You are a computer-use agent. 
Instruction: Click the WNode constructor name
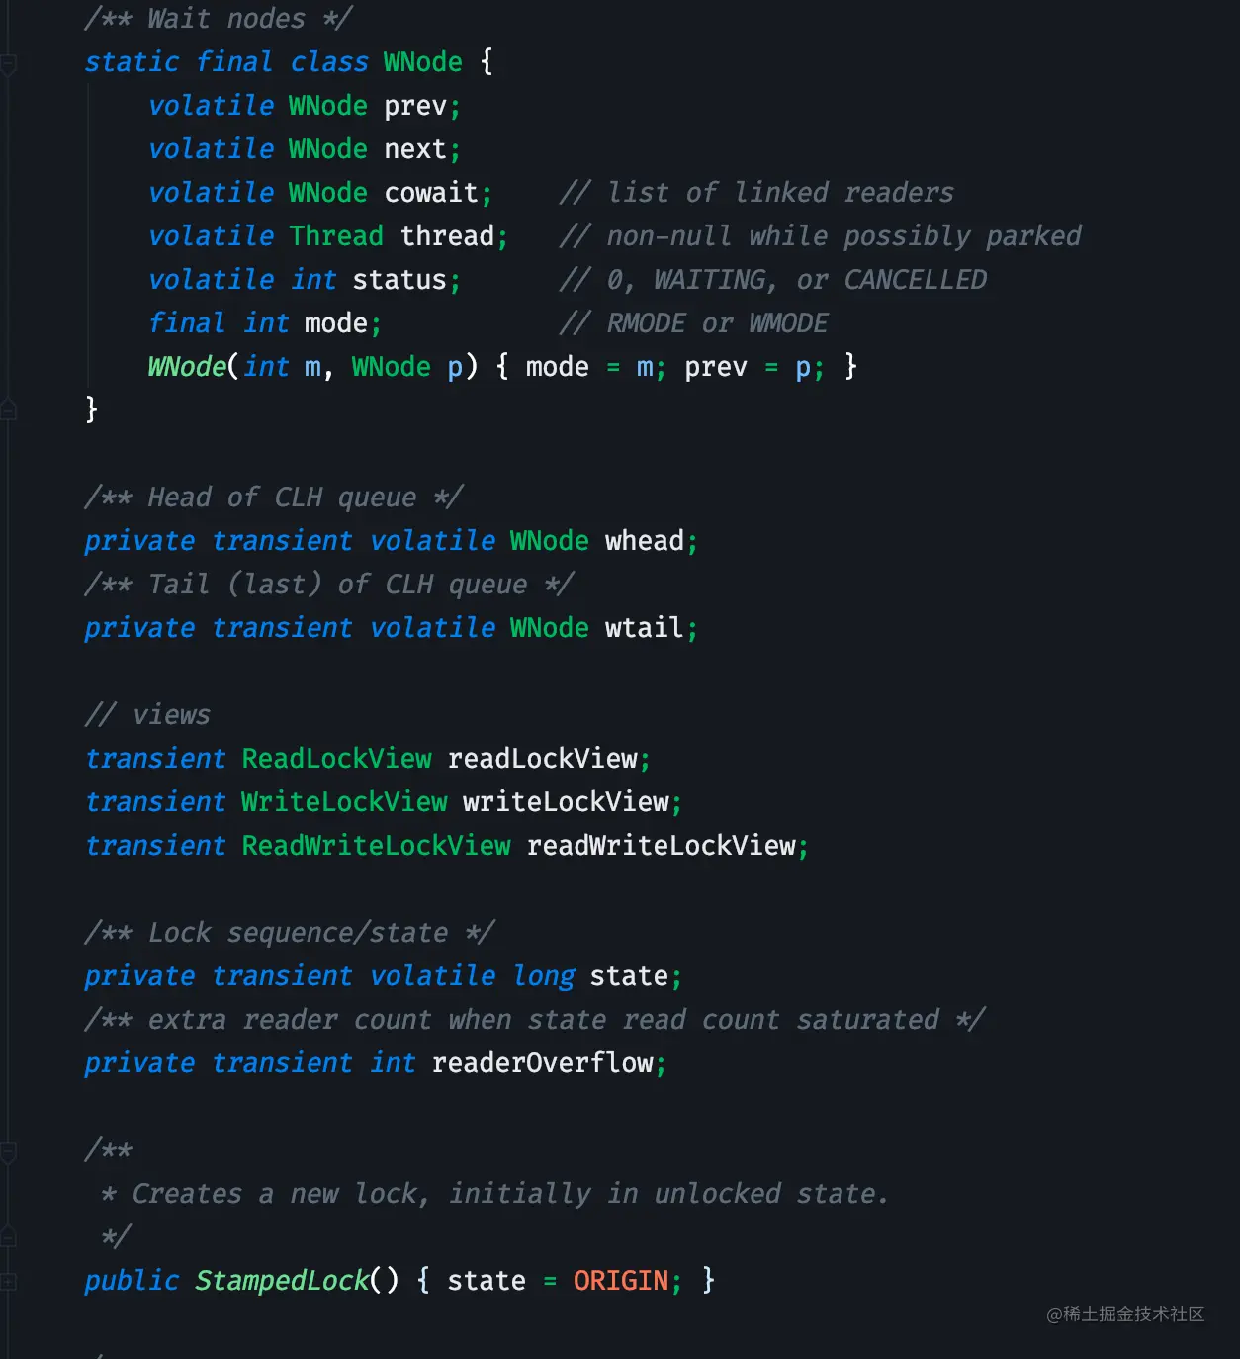coord(186,367)
